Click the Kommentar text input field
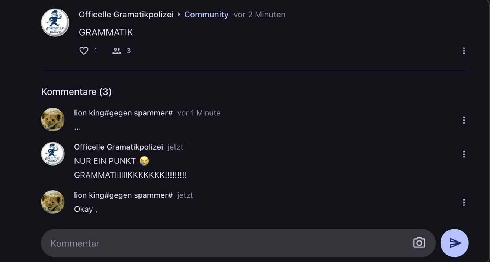490x262 pixels. point(223,243)
